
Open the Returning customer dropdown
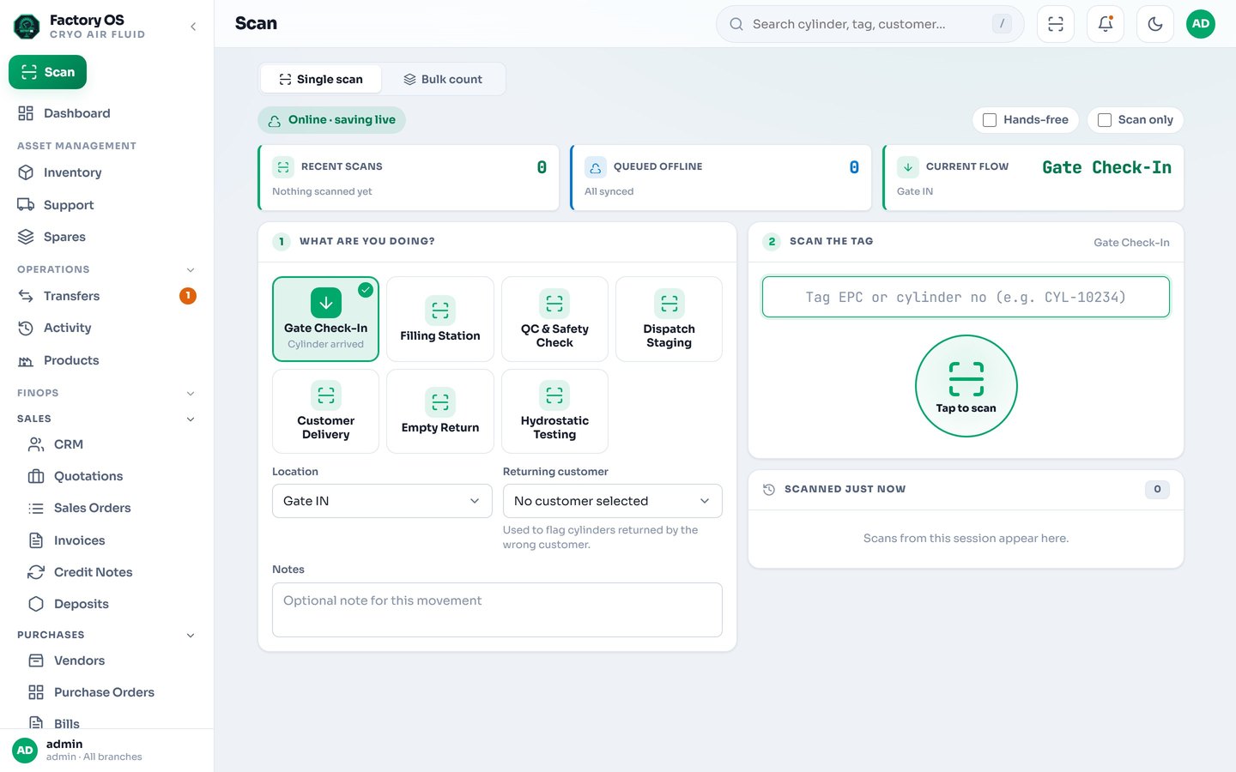pyautogui.click(x=612, y=501)
